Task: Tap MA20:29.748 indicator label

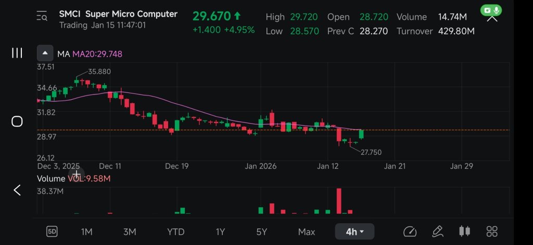Action: 97,54
